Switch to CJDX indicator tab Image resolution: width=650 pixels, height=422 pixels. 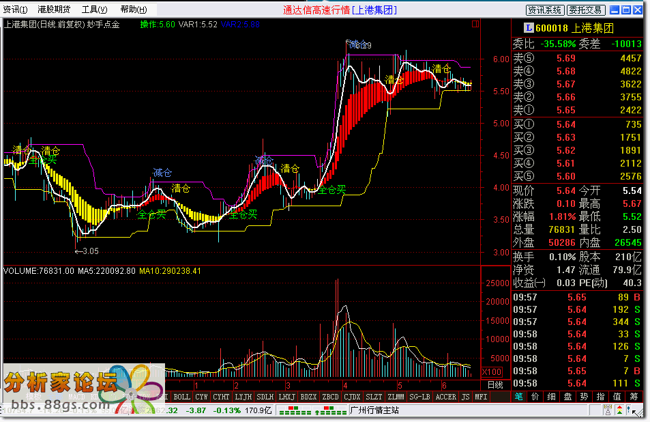point(352,397)
